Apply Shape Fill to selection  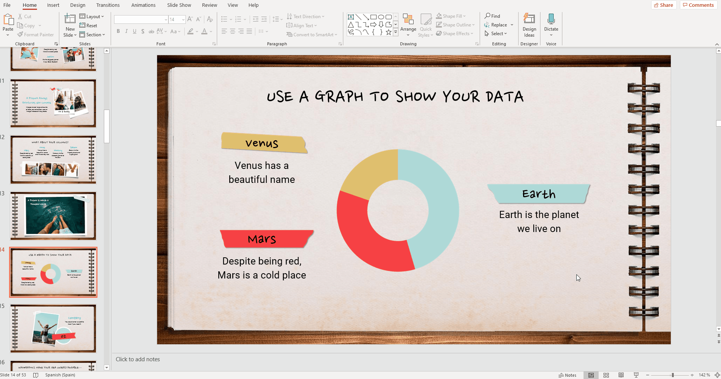point(451,15)
